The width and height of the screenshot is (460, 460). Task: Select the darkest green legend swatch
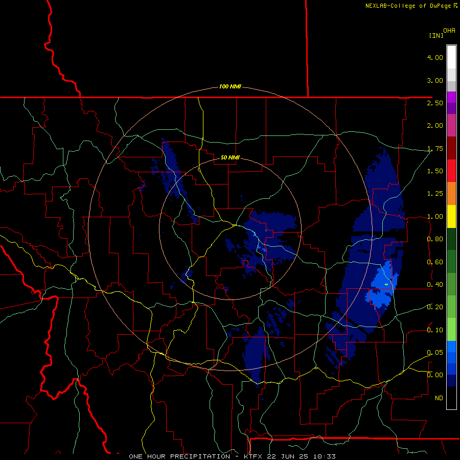click(x=451, y=239)
